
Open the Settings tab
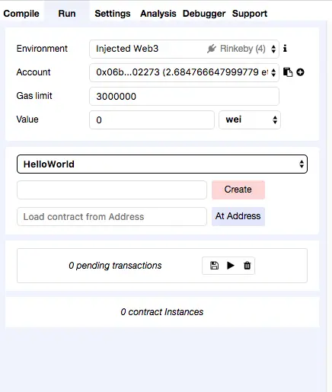point(113,14)
